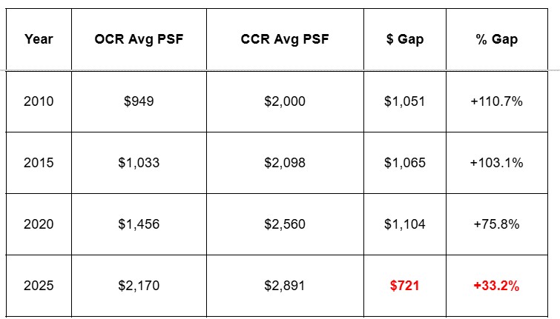Select the CCR Avg PSF header
Viewport: 560px width, 319px height.
pyautogui.click(x=285, y=39)
